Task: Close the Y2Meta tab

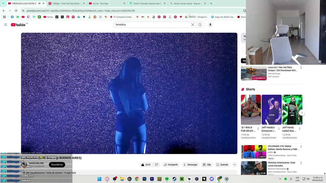Action: click(x=84, y=4)
